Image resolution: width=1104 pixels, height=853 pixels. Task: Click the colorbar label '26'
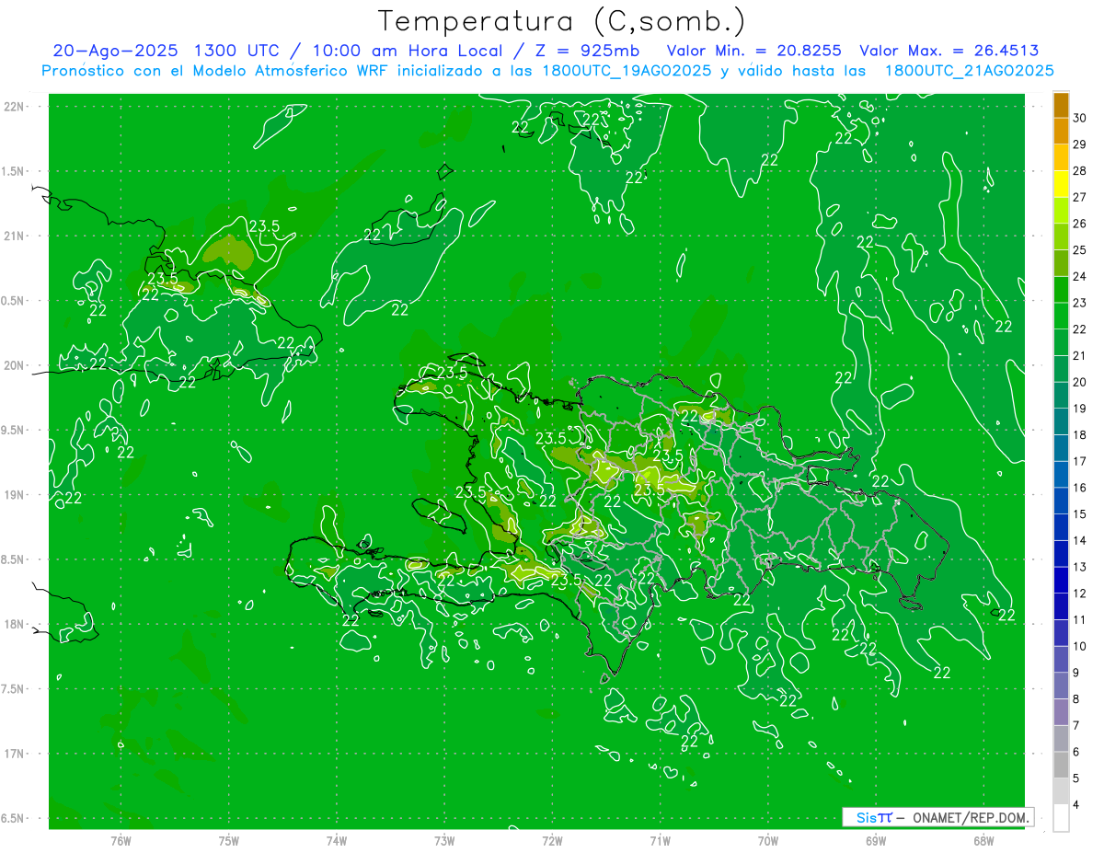1080,224
